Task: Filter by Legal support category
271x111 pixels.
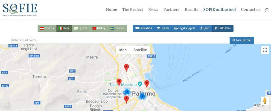Action: point(184,28)
